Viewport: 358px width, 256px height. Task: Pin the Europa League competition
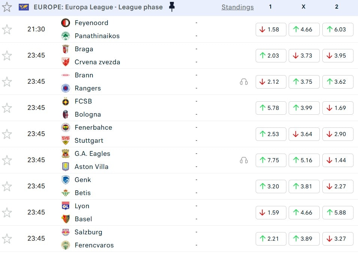point(172,7)
